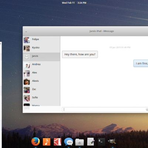The image size is (148, 148).
Task: Click the blue chat bubble dock icon
Action: [68, 142]
